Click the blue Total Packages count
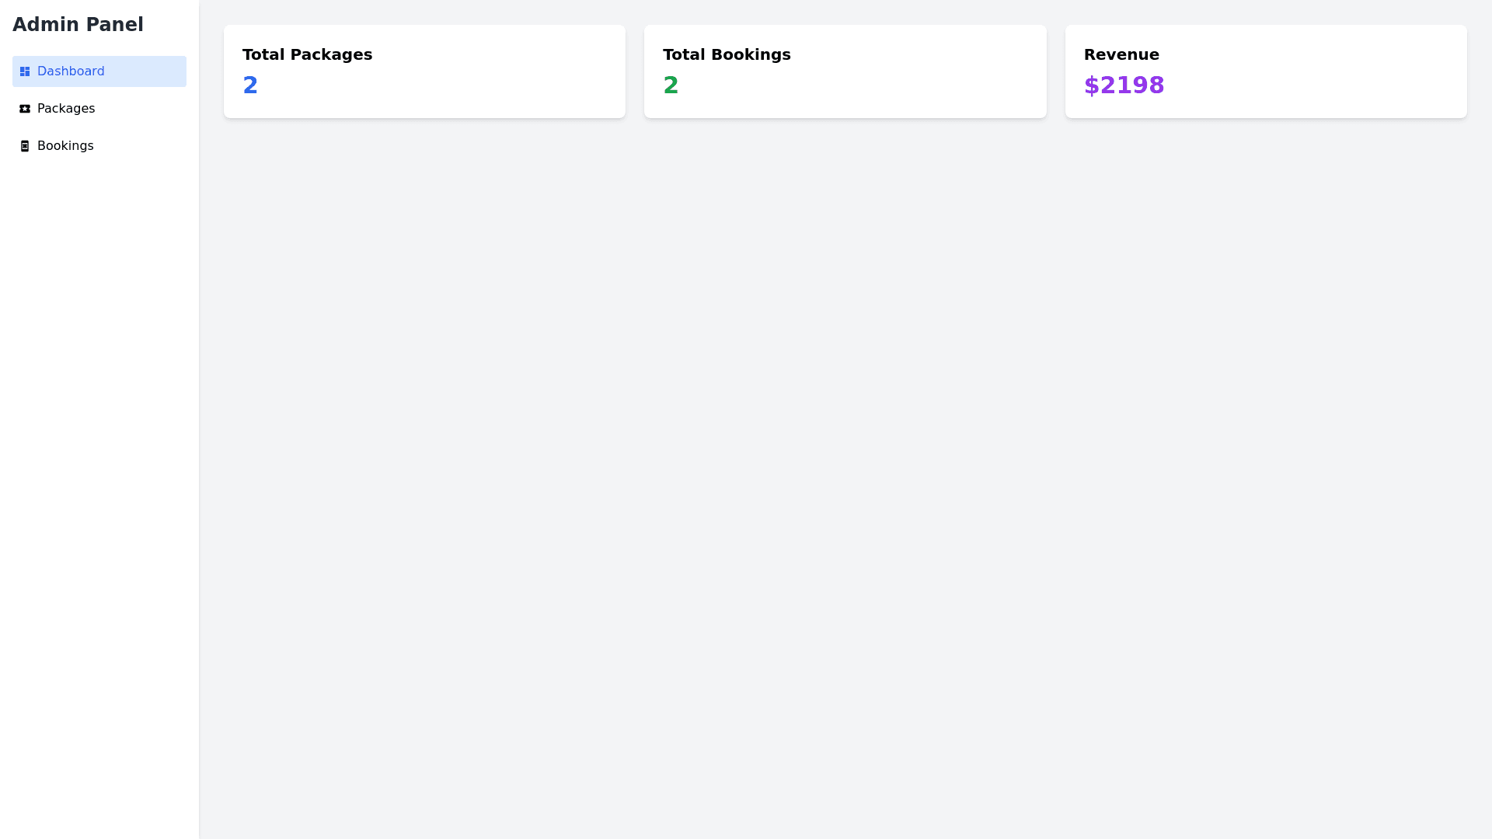Viewport: 1492px width, 839px height. 250,85
